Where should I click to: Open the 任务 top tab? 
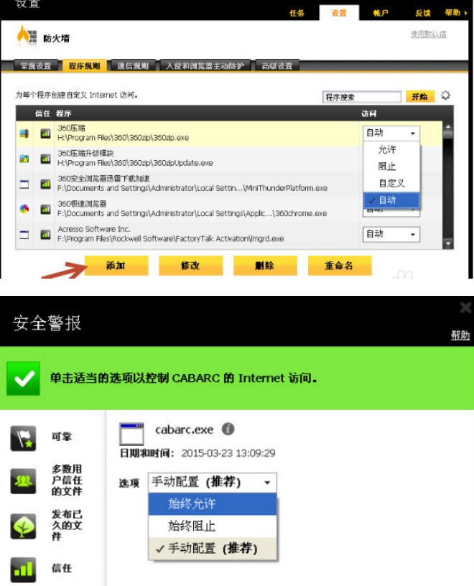297,13
